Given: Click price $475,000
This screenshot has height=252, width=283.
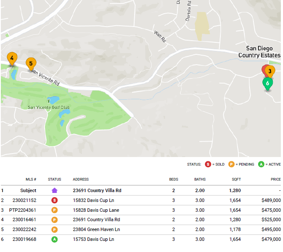Looking at the screenshot, I should tap(271, 210).
